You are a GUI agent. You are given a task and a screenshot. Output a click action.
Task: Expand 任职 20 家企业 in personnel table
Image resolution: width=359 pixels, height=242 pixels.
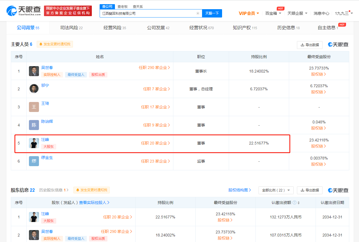[x=156, y=143]
